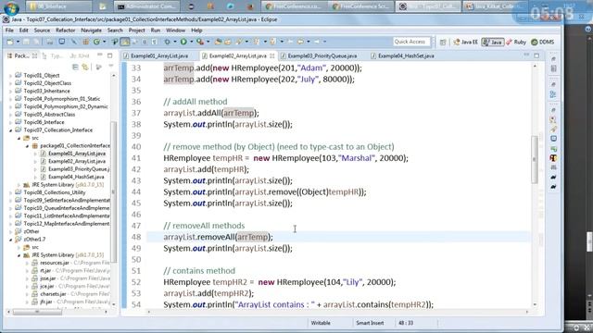The image size is (593, 333).
Task: Click the Open Type icon in toolbar
Action: tap(218, 42)
